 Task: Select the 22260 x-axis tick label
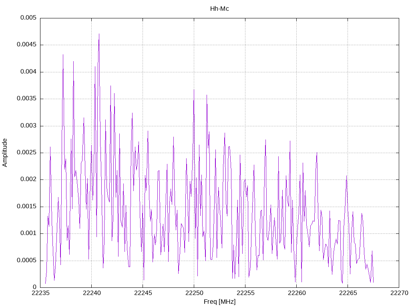coord(297,293)
